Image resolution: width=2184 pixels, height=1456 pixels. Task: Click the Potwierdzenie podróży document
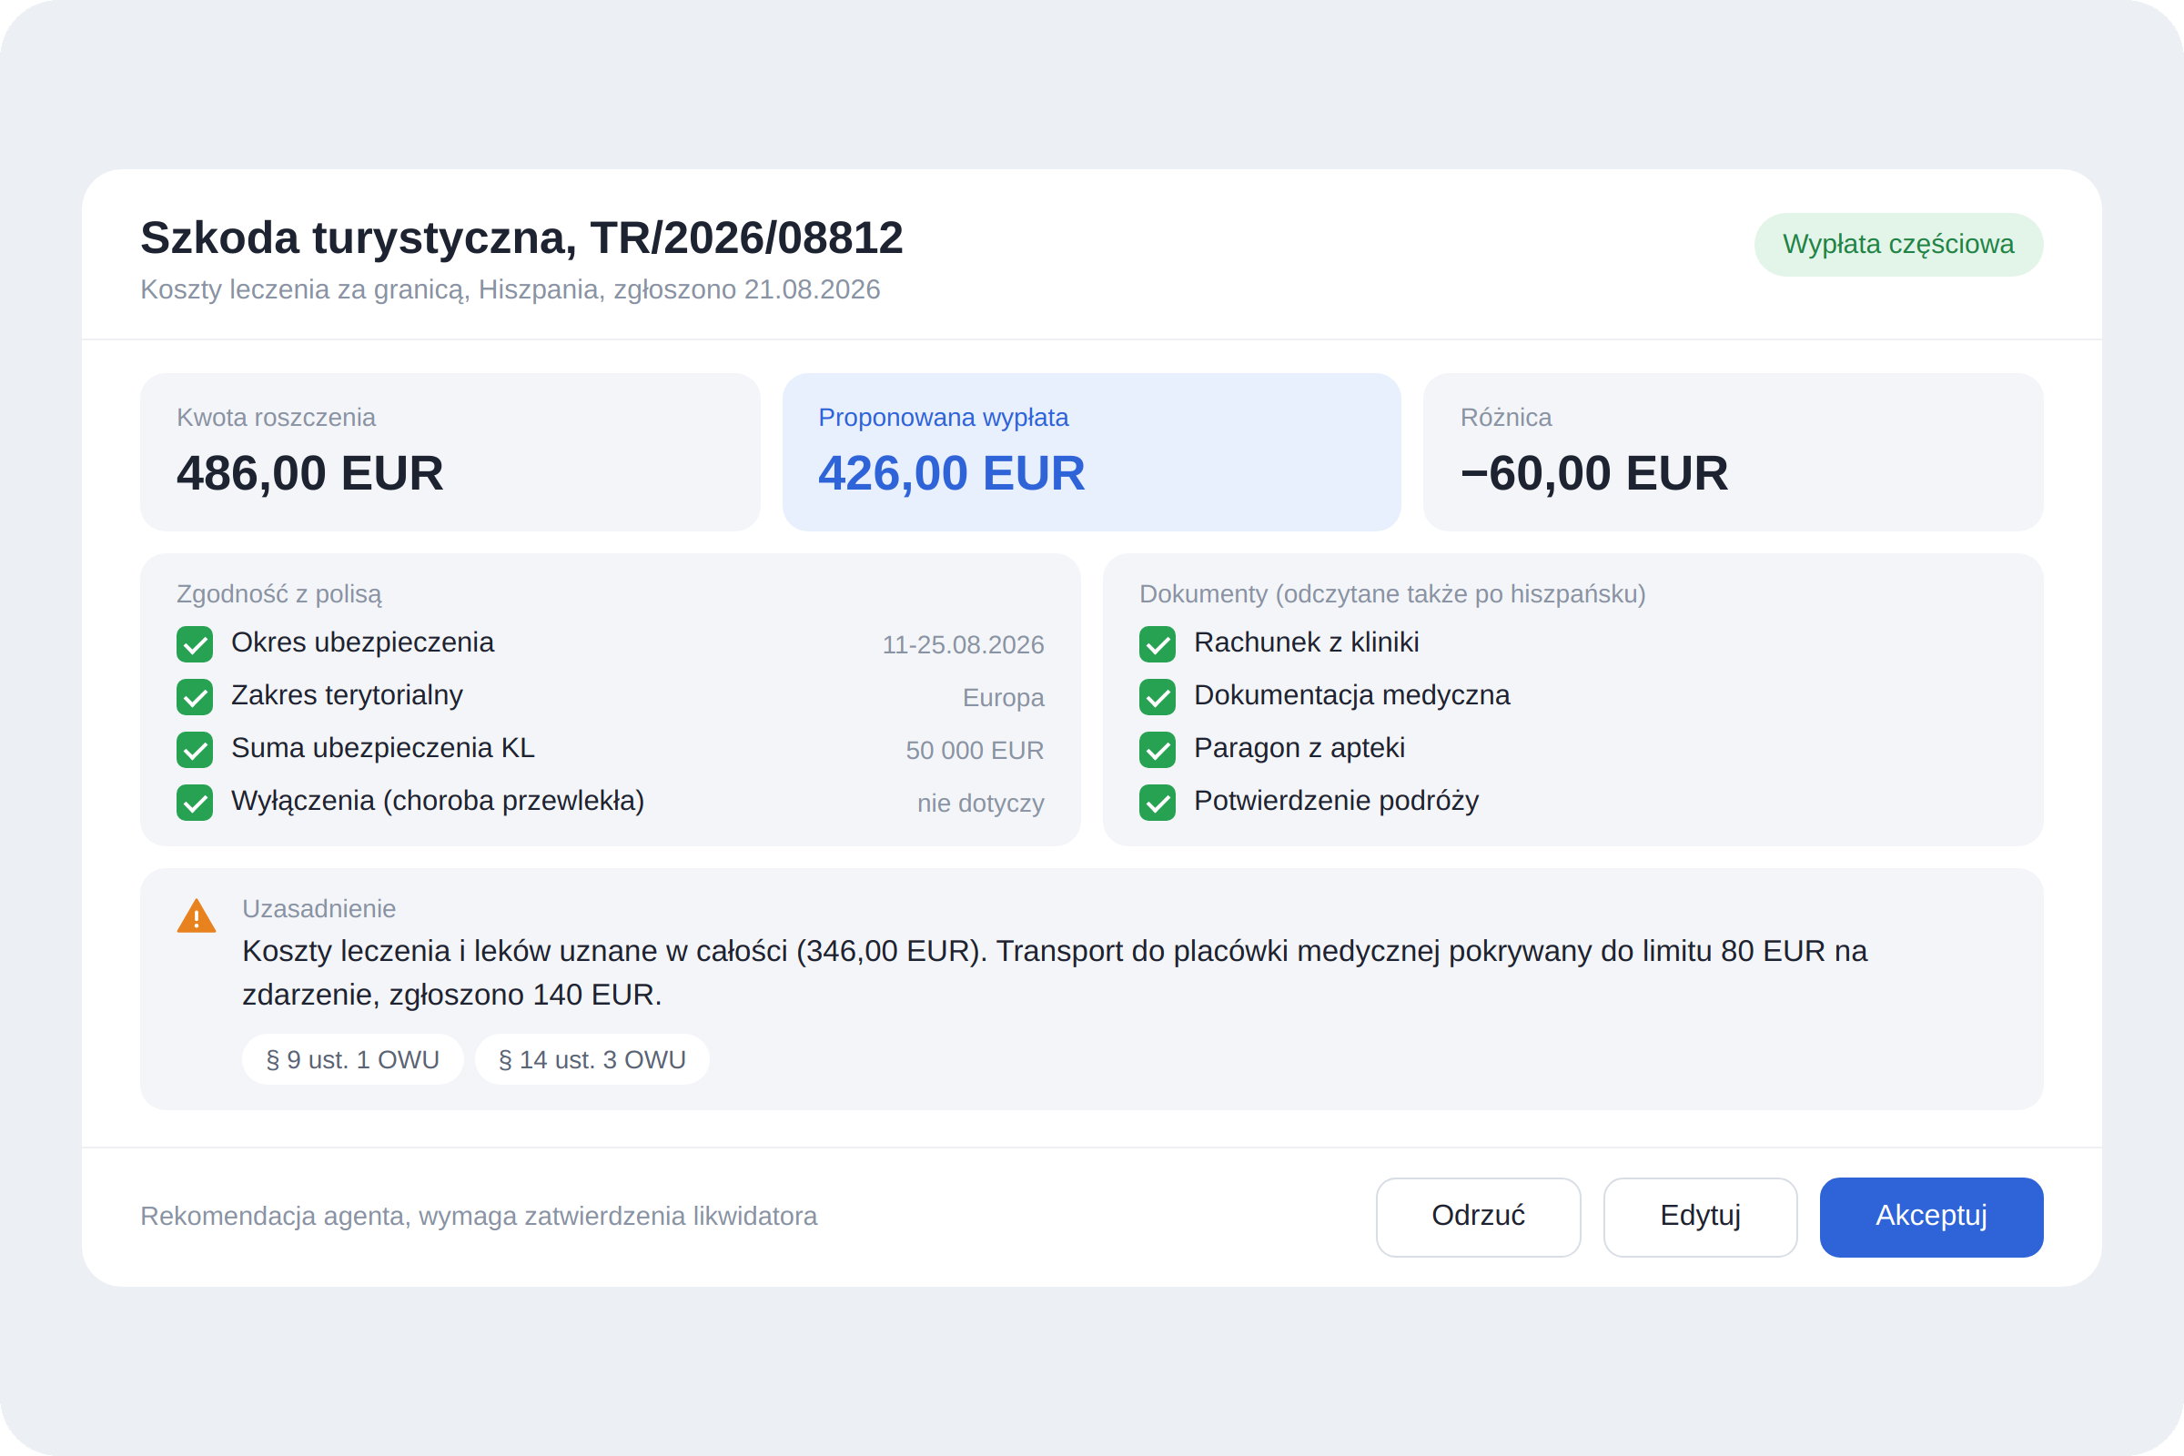1336,802
